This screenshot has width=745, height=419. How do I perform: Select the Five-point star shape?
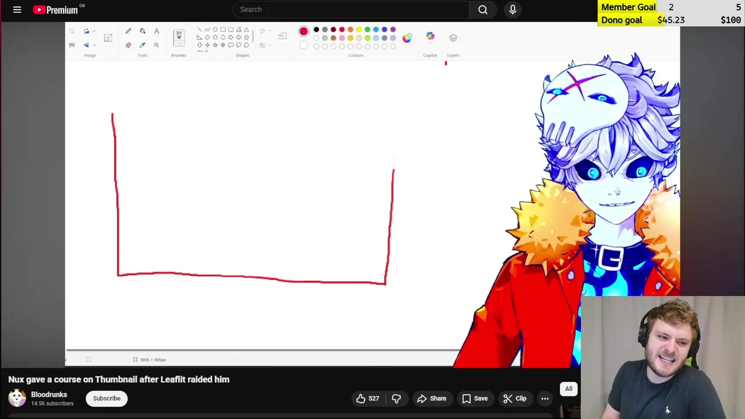coord(215,45)
